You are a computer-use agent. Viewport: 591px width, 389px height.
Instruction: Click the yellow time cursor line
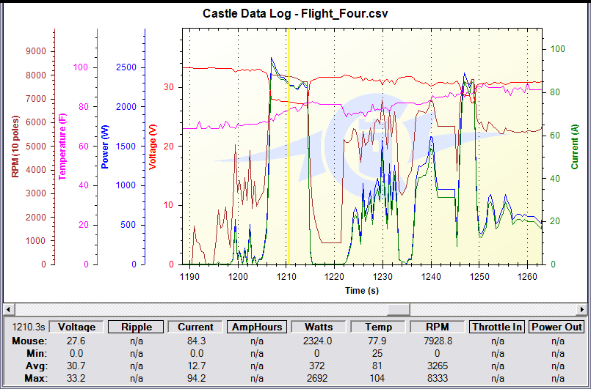(289, 146)
